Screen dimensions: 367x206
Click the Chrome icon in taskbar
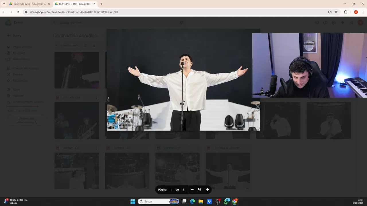point(235,201)
